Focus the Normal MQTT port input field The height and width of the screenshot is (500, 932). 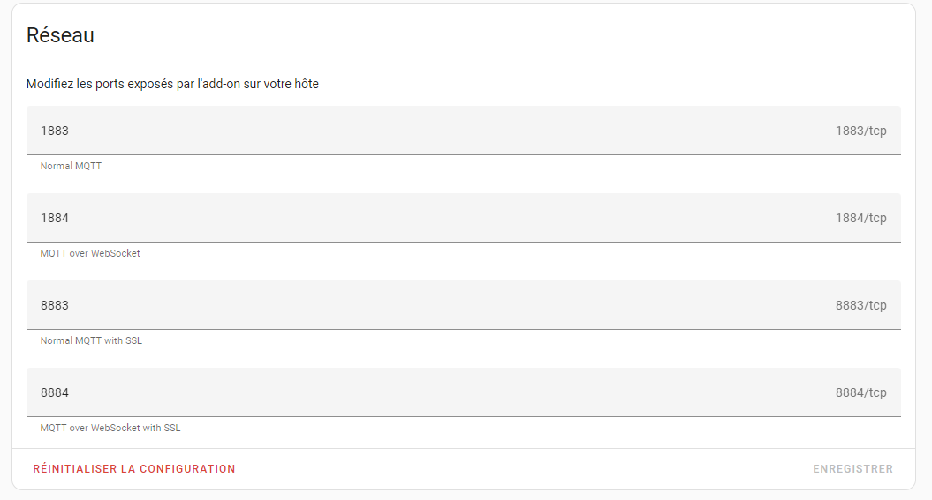click(x=424, y=131)
